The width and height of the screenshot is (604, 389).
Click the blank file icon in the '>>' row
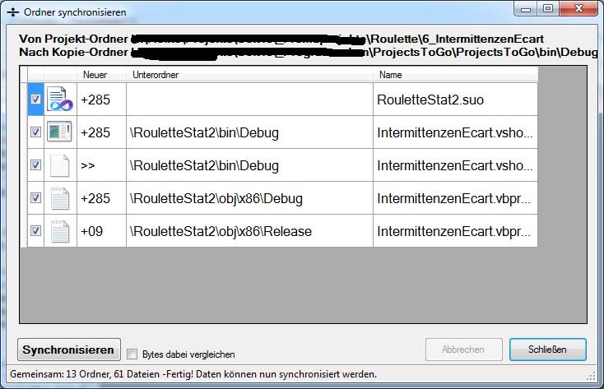[59, 165]
